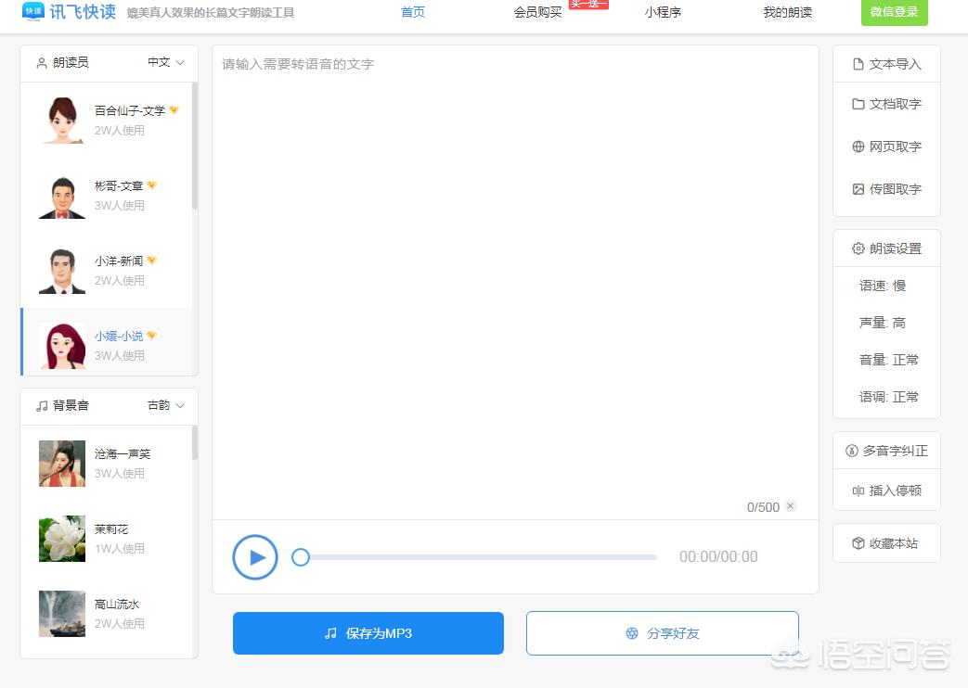Click the 保存为MP3 button

click(x=368, y=633)
